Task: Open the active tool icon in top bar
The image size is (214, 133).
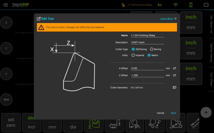Action: click(x=123, y=5)
